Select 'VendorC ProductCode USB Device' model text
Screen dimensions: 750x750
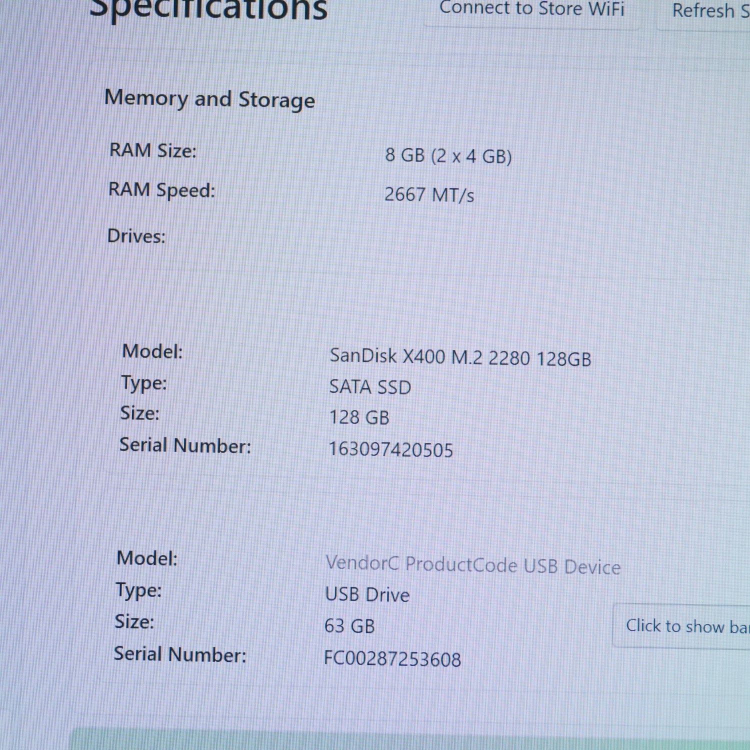tap(473, 565)
